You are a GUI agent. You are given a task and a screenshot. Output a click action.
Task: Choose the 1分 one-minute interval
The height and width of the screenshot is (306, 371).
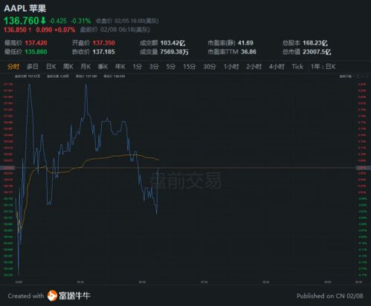[137, 67]
